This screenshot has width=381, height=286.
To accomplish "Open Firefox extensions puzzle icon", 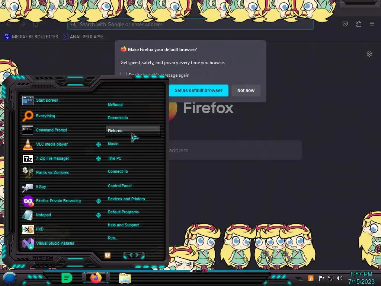I will tap(359, 24).
